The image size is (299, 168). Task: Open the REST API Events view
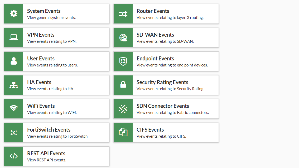click(x=57, y=156)
